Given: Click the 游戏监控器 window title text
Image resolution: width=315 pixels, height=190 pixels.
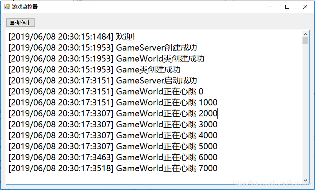Looking at the screenshot, I should (x=25, y=7).
